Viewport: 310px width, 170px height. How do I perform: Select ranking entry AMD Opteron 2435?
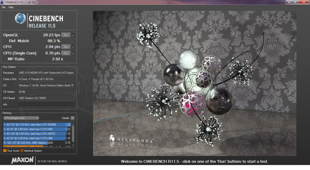[37, 143]
